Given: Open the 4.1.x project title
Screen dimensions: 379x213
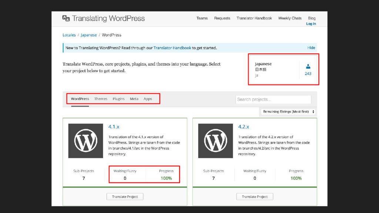Looking at the screenshot, I should [x=114, y=126].
